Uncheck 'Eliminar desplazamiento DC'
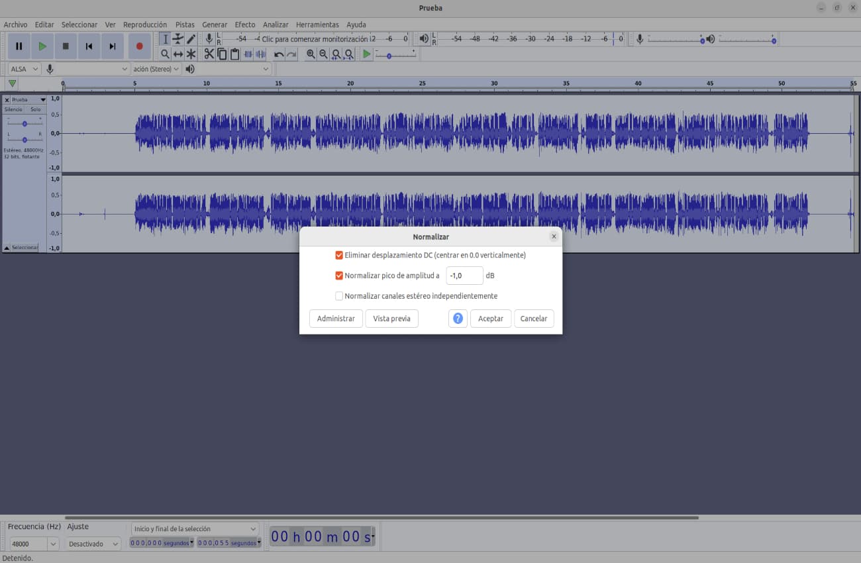861x563 pixels. pyautogui.click(x=338, y=255)
